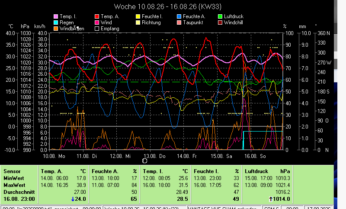Click the Temp. I. average 28.49

182,192
